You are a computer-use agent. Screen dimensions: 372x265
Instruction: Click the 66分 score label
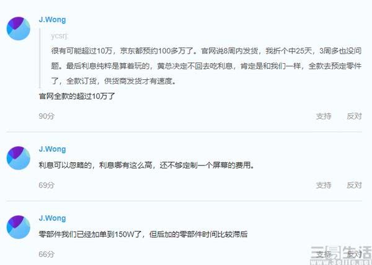46,254
